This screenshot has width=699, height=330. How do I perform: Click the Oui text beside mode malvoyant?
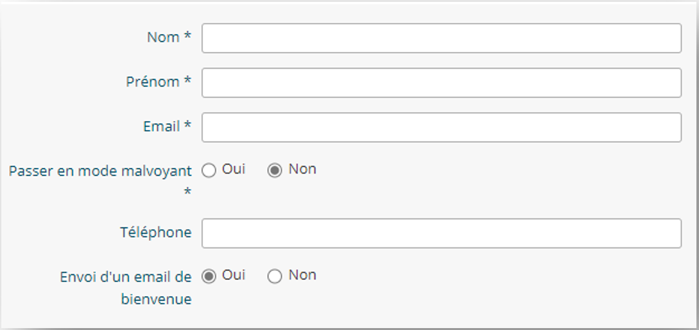click(x=234, y=170)
